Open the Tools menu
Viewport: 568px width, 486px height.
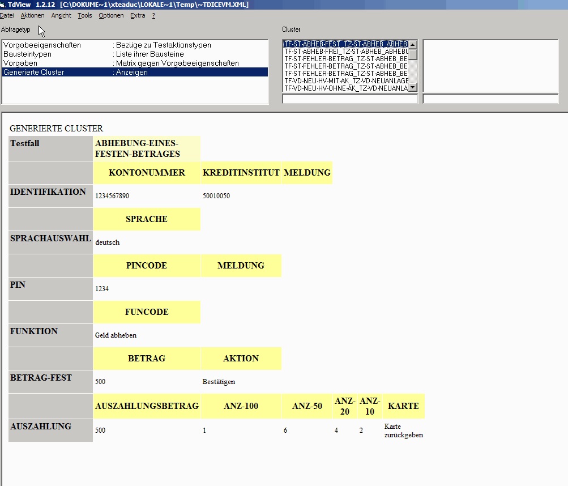pyautogui.click(x=84, y=16)
